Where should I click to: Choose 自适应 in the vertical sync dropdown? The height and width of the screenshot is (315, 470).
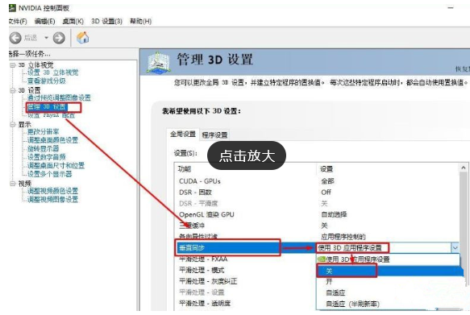click(x=388, y=292)
